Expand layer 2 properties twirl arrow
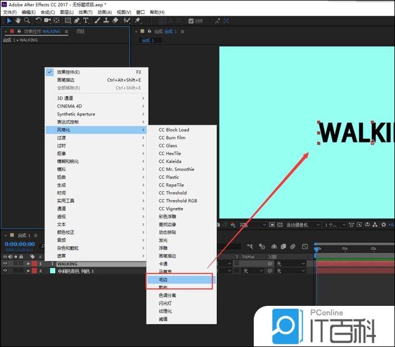 point(29,271)
